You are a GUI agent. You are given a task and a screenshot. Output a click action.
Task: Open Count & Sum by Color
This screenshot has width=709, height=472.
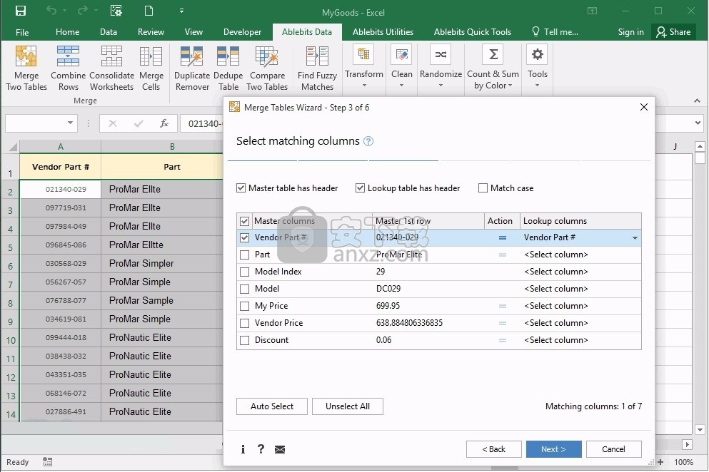click(493, 67)
